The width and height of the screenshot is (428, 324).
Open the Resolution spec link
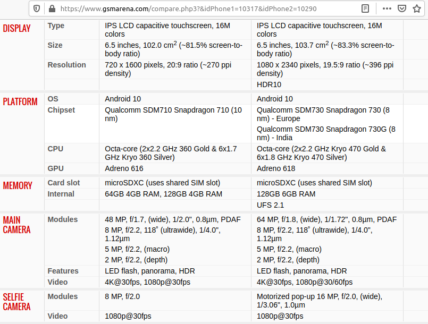tap(66, 65)
